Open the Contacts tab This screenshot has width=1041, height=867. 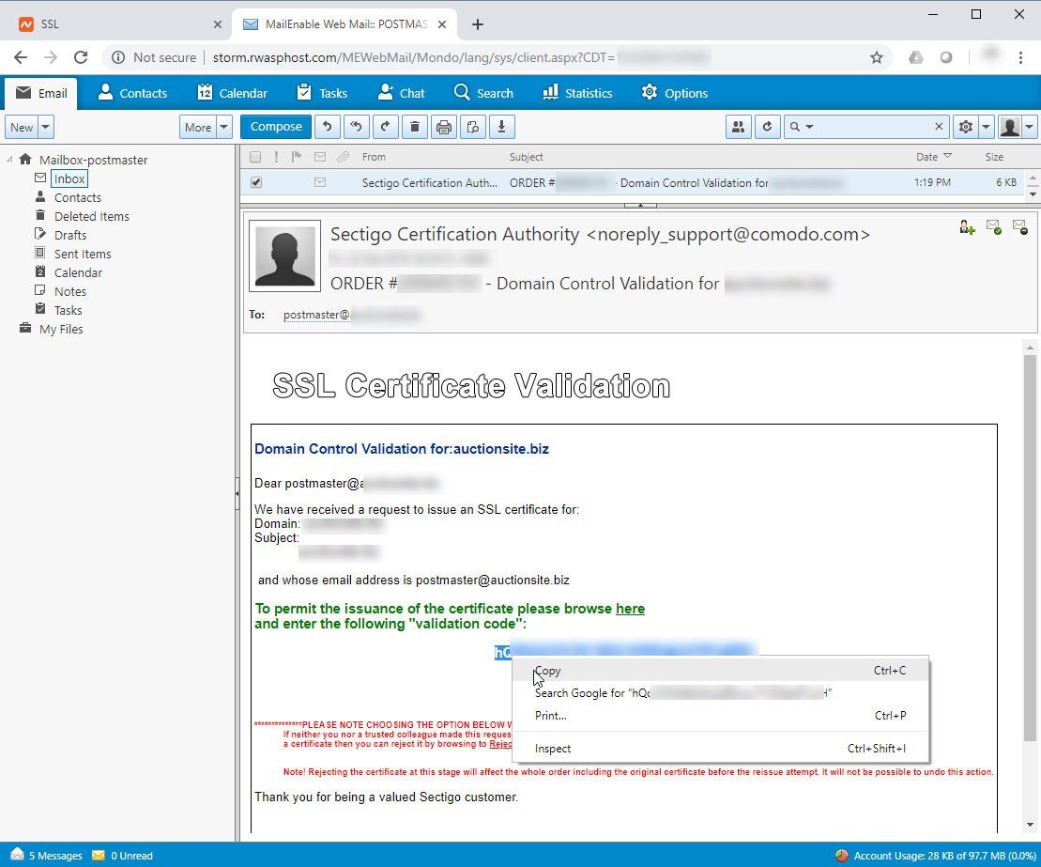pyautogui.click(x=132, y=93)
